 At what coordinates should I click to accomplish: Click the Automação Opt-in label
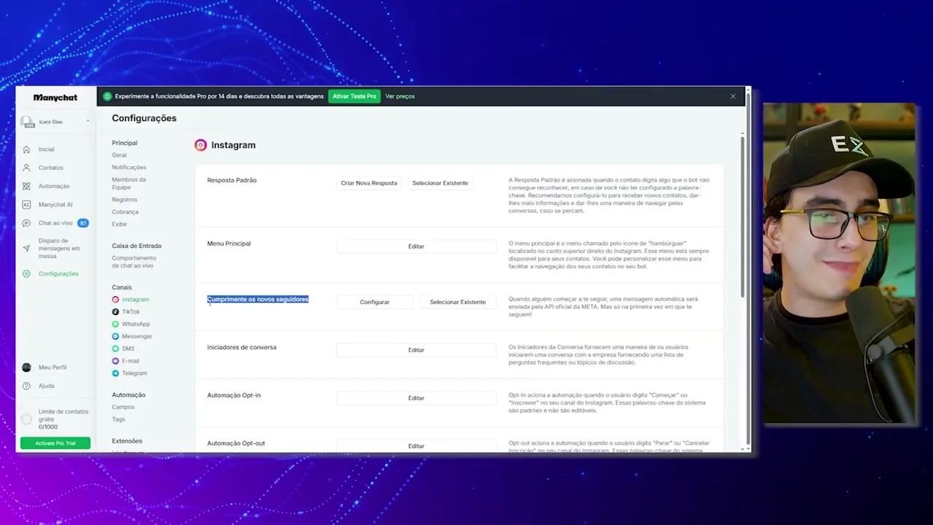234,395
